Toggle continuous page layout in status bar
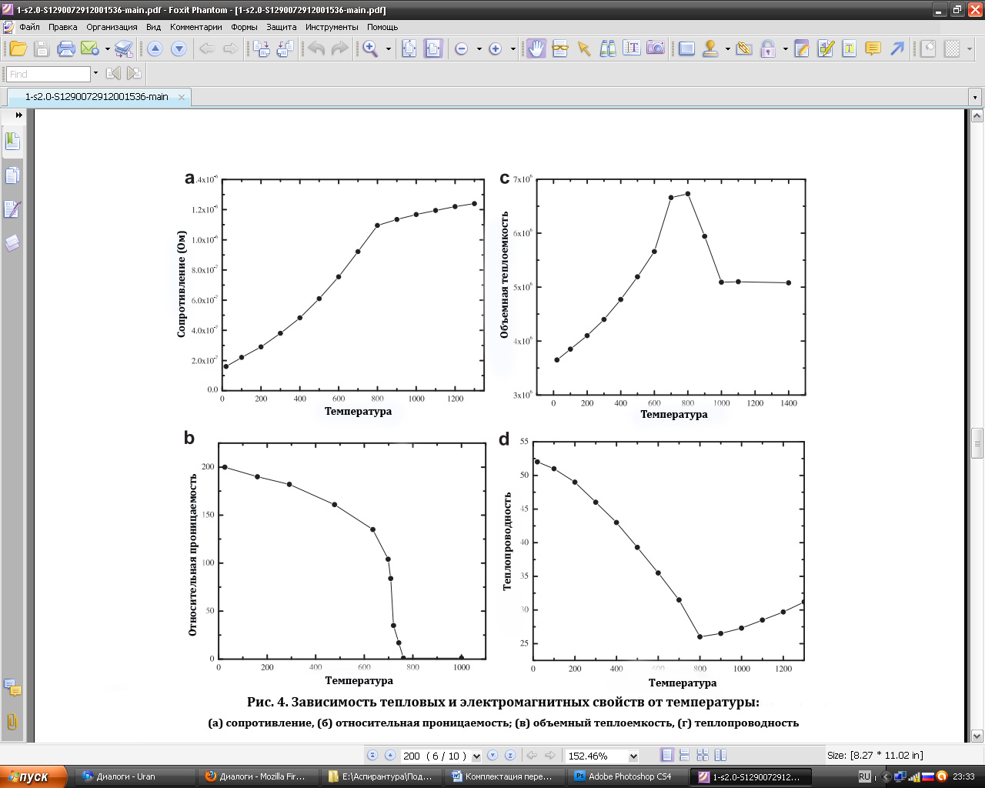Viewport: 985px width, 788px height. tap(684, 756)
